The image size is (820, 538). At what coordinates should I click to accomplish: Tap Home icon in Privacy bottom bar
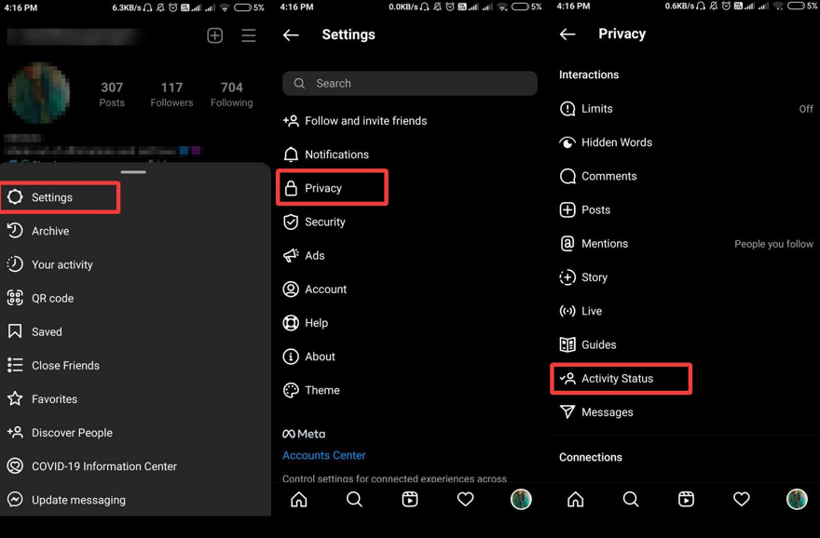(x=575, y=499)
